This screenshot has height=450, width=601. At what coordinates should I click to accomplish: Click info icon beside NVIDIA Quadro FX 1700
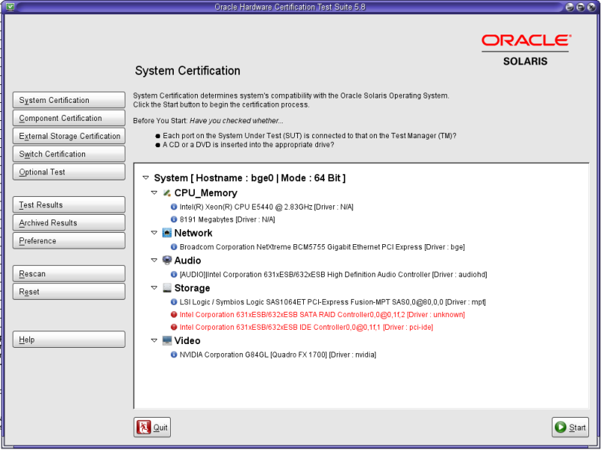174,355
